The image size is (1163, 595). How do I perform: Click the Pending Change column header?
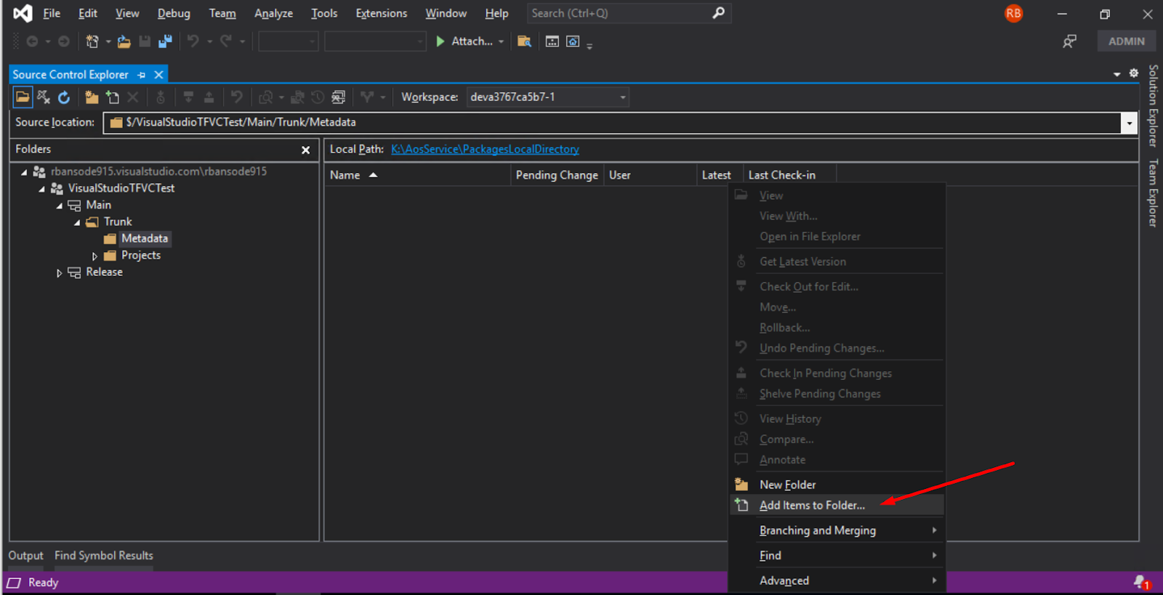coord(557,175)
